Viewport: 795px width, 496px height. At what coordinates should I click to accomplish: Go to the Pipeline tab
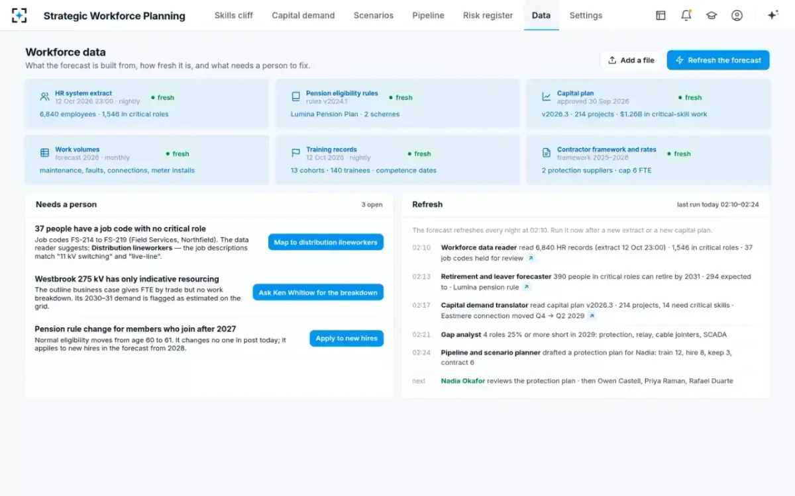[428, 15]
